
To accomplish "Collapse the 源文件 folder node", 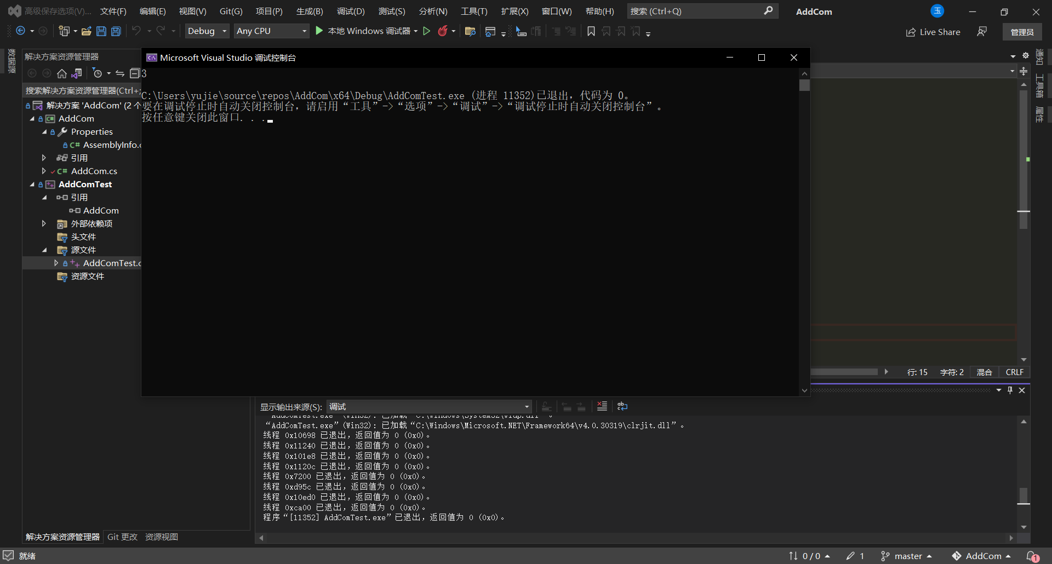I will 44,250.
